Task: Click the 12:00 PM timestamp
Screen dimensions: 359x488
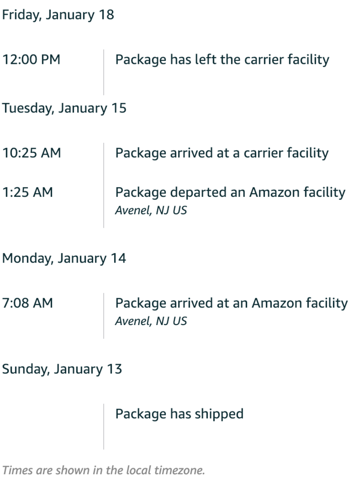Action: click(31, 60)
